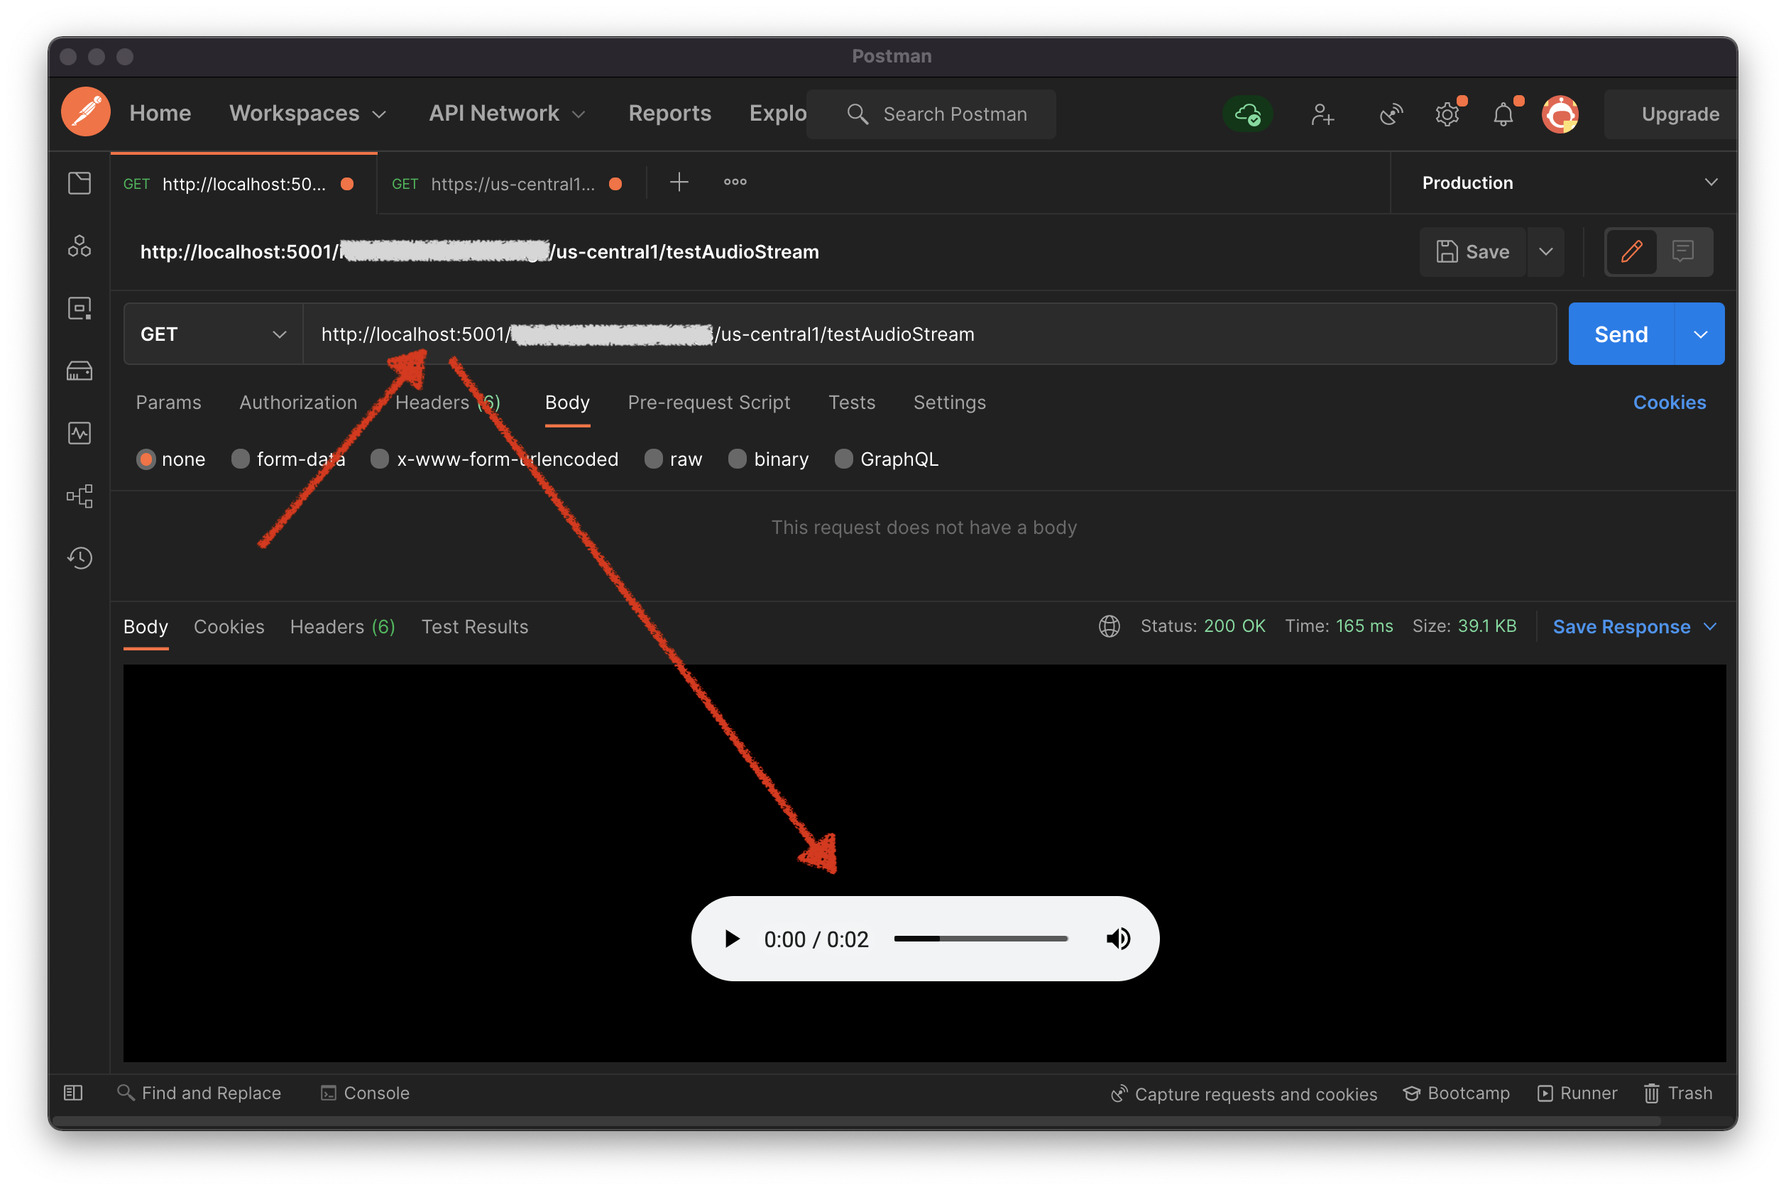Toggle the sidebar layout icon in status bar

[x=73, y=1093]
